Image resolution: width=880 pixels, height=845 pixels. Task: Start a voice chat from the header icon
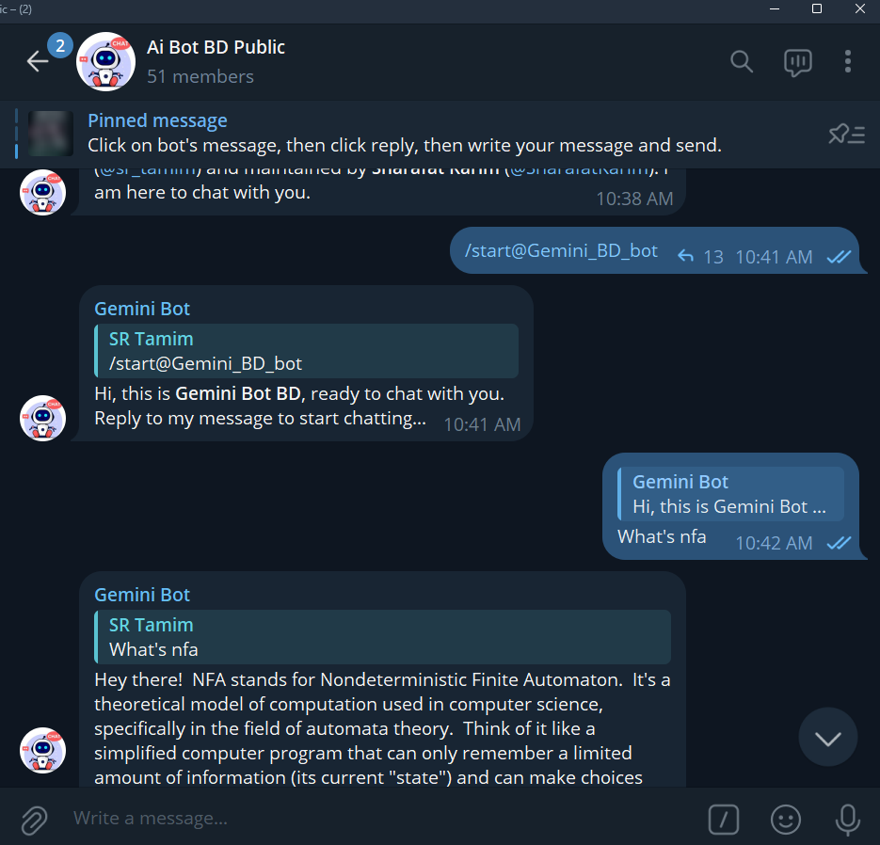coord(797,62)
